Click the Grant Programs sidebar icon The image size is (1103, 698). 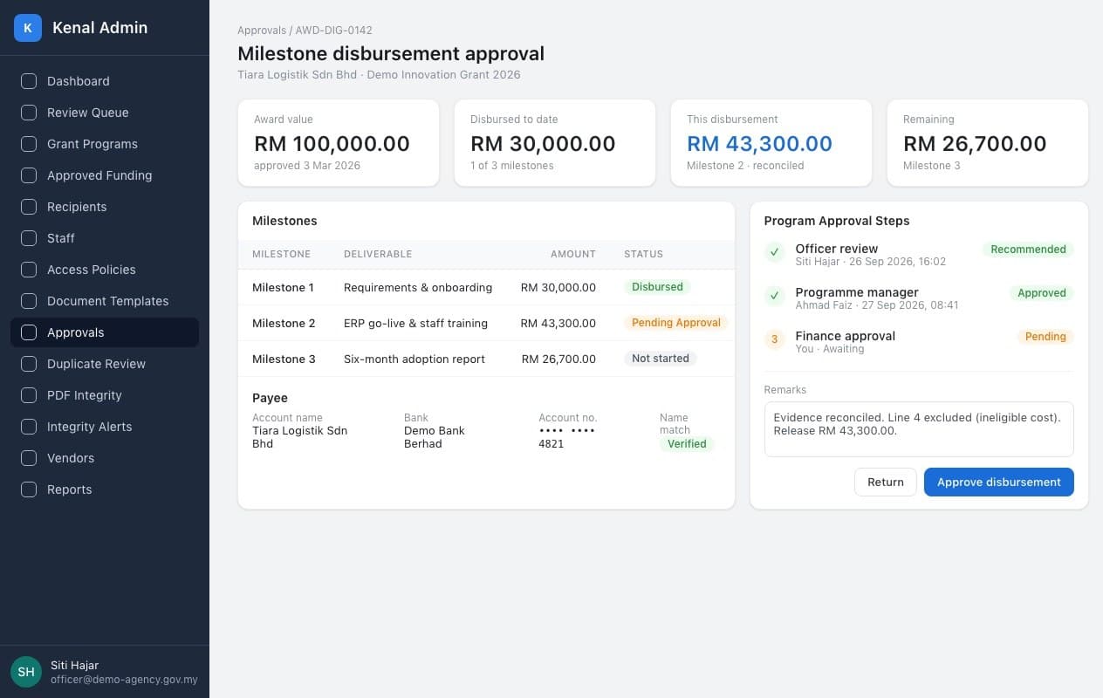29,144
